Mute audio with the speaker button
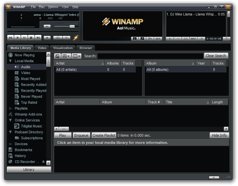The width and height of the screenshot is (238, 186). 47,26
